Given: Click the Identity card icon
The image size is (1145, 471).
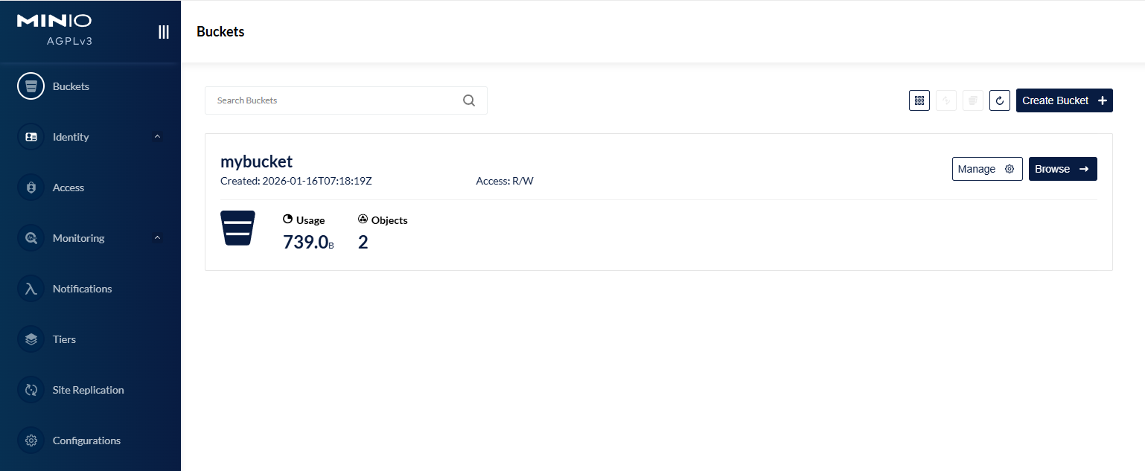Looking at the screenshot, I should pyautogui.click(x=31, y=137).
